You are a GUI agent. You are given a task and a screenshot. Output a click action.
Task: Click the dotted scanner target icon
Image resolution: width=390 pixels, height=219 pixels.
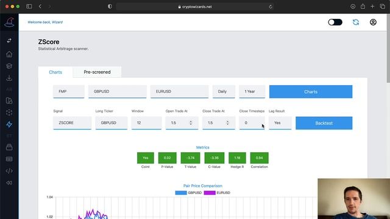point(9,113)
